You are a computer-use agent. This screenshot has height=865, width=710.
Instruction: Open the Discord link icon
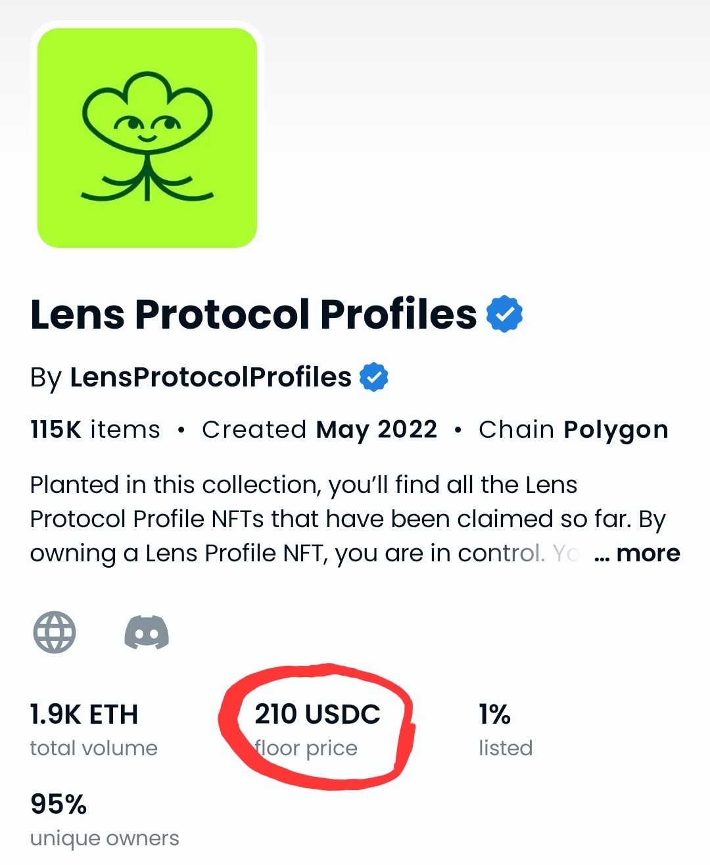click(147, 632)
